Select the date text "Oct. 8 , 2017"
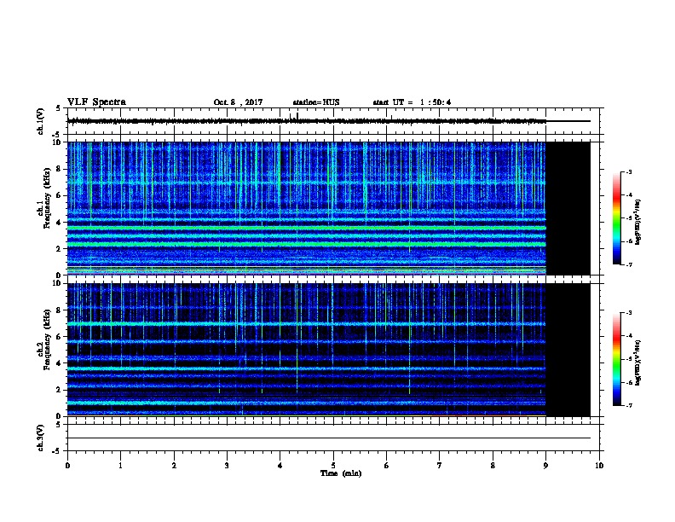The height and width of the screenshot is (522, 675). click(238, 102)
